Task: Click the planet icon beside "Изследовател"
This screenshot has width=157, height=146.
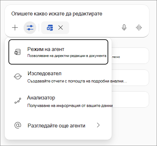Action: [18, 76]
